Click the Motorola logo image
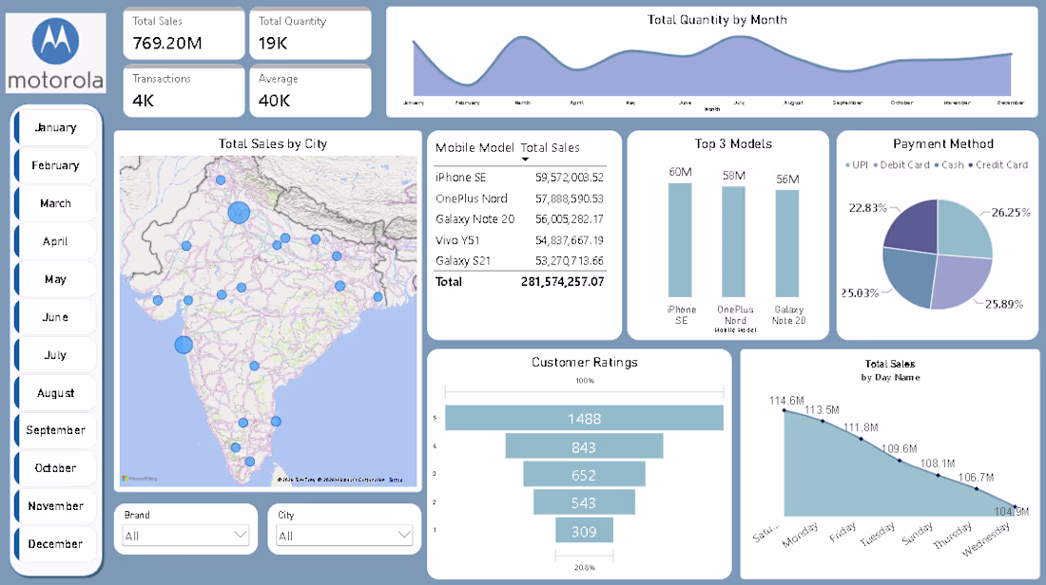The width and height of the screenshot is (1046, 585). point(55,52)
